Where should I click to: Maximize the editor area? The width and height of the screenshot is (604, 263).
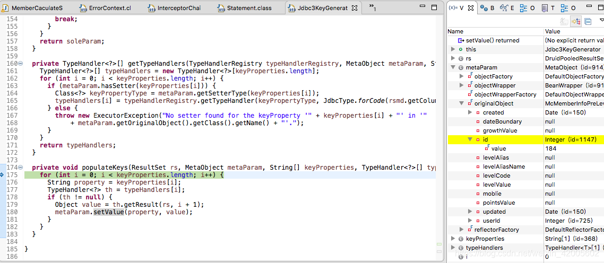[x=434, y=7]
